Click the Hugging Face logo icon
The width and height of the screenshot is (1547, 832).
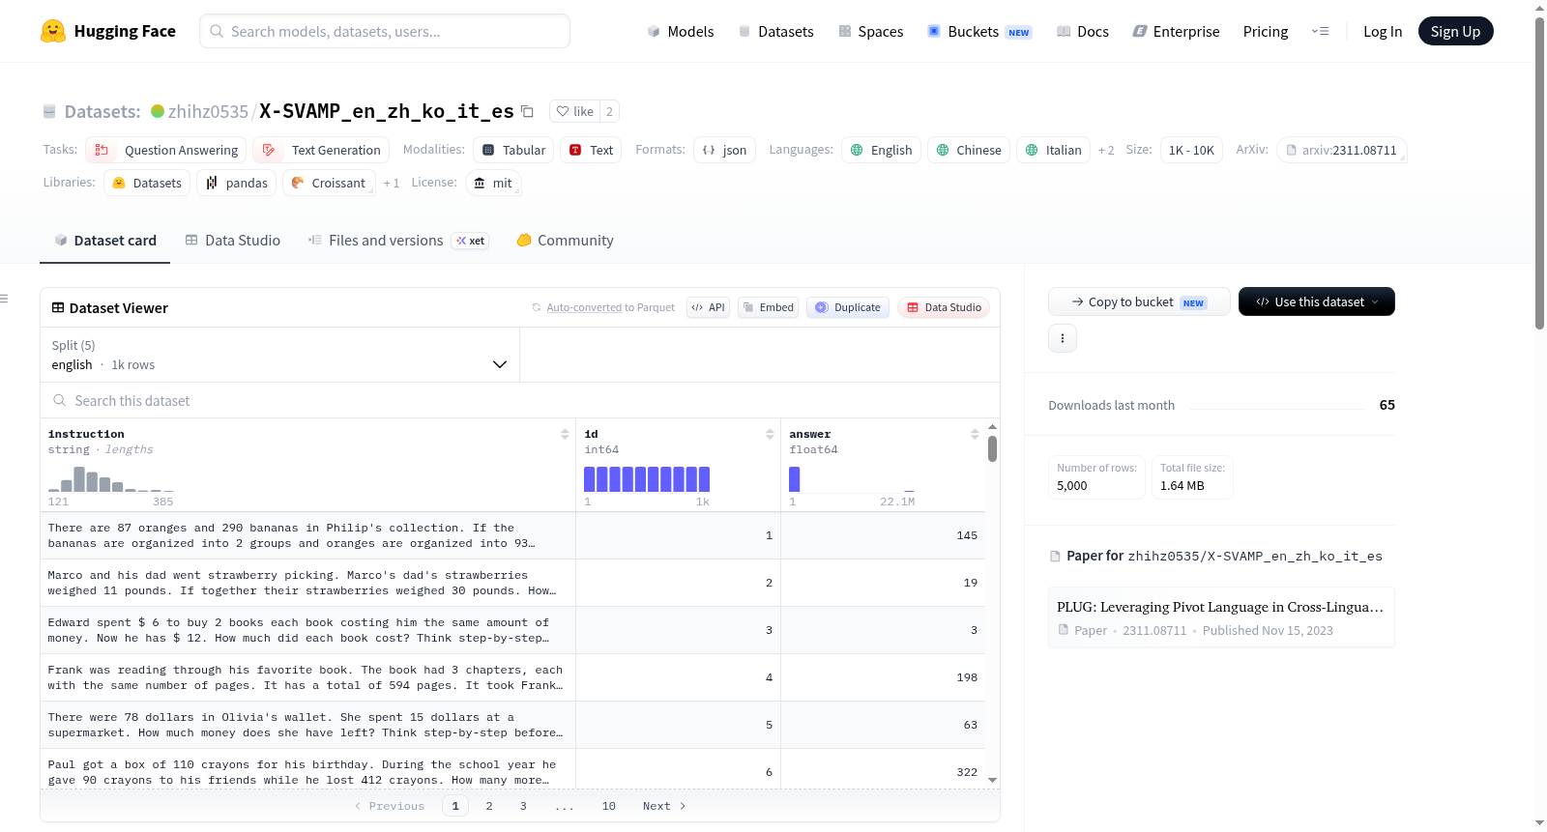pos(53,31)
